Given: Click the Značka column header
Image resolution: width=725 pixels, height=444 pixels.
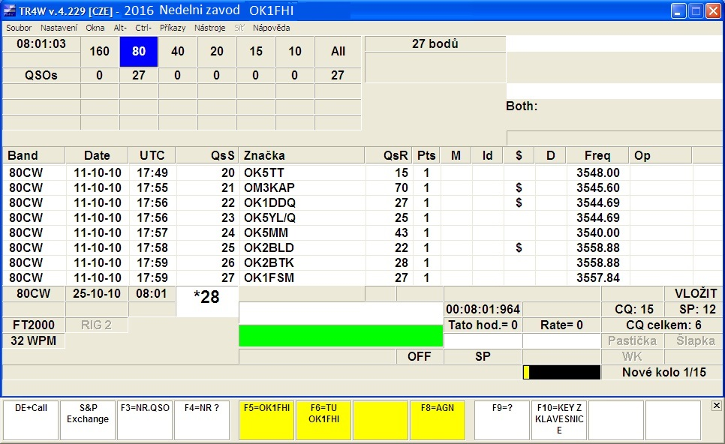Looking at the screenshot, I should pos(302,156).
